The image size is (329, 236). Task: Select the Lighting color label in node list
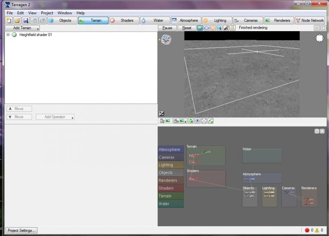[x=170, y=165]
